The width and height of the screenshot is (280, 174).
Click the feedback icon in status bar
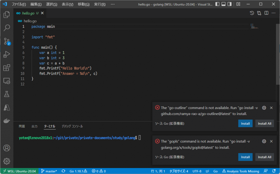[x=266, y=171]
